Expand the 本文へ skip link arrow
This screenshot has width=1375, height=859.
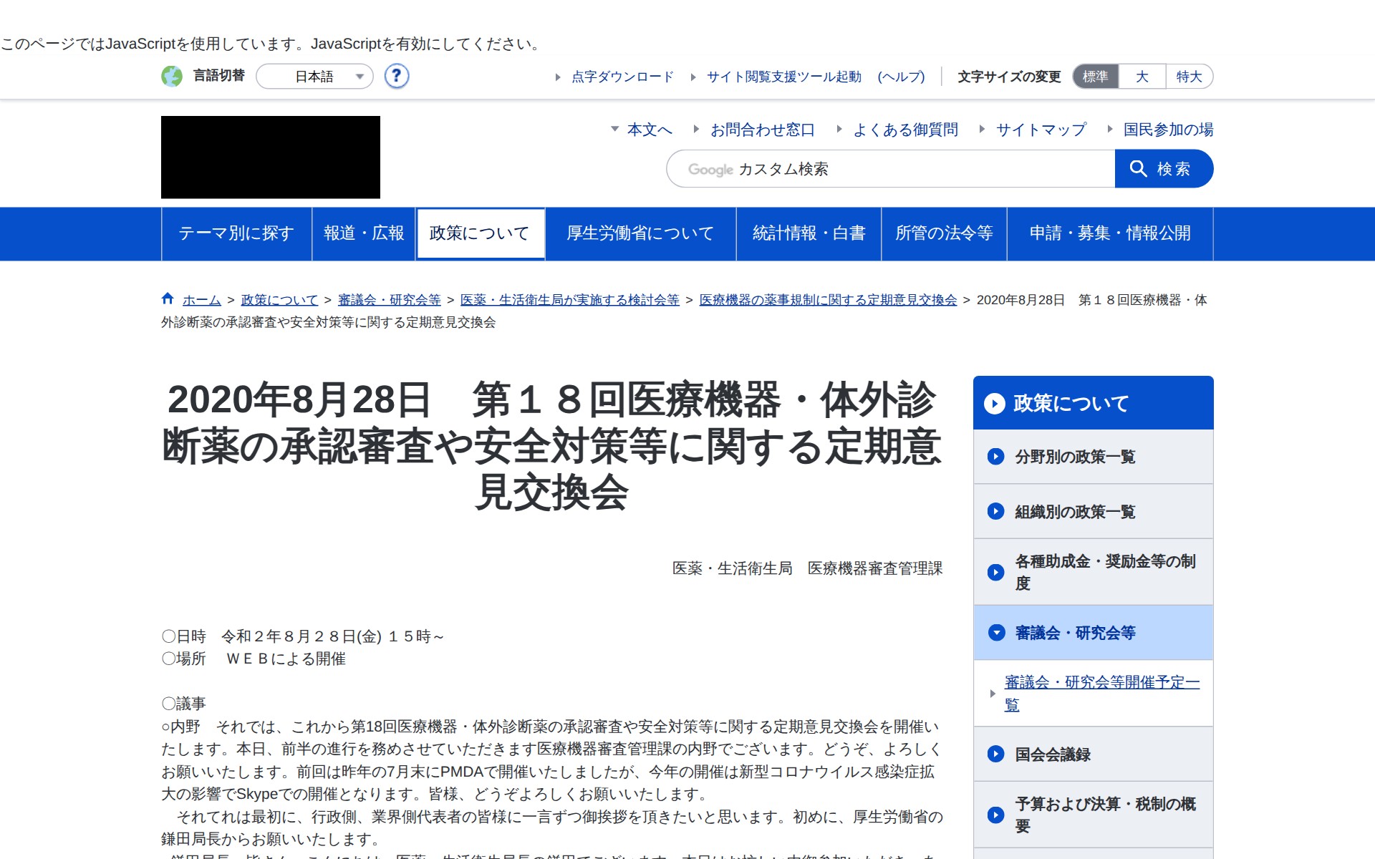pos(614,130)
